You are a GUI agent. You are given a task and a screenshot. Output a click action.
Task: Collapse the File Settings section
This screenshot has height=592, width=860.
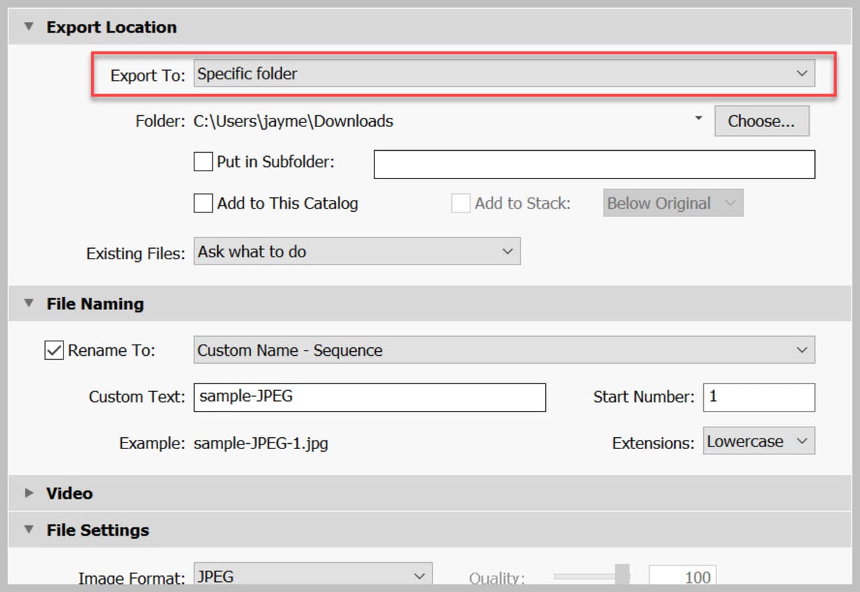pos(28,529)
